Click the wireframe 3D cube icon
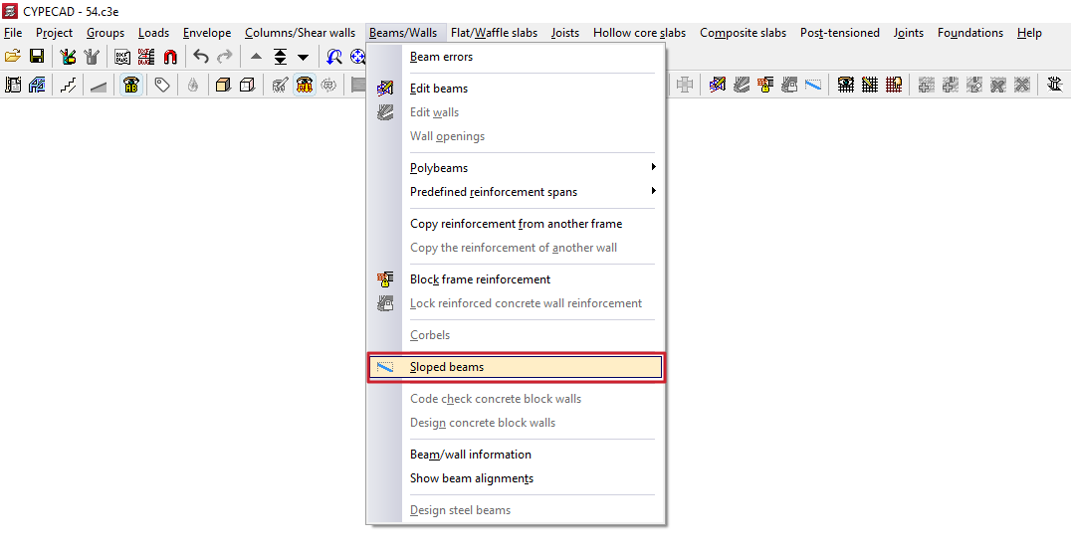 pos(247,85)
